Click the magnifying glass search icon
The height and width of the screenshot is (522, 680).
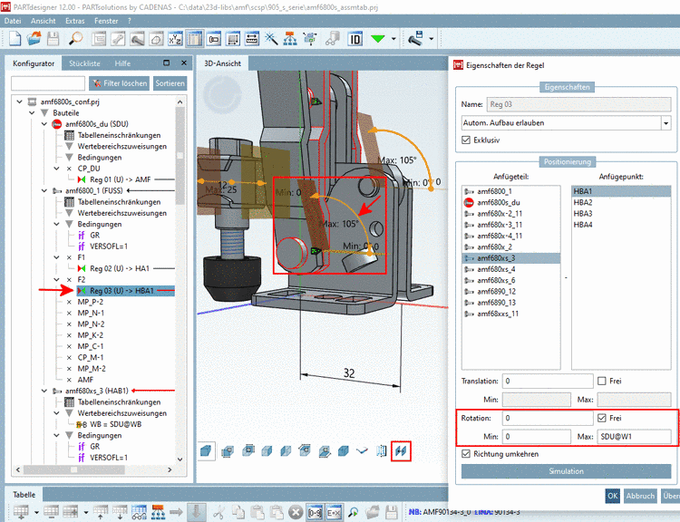76,38
